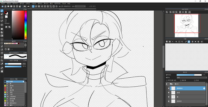Float the color panel with popout icon
The height and width of the screenshot is (107, 208).
24,9
